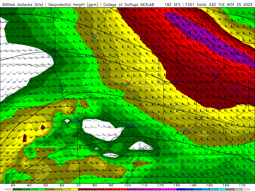Click the 5580 height contour label
This screenshot has width=255, height=191.
[x=12, y=14]
